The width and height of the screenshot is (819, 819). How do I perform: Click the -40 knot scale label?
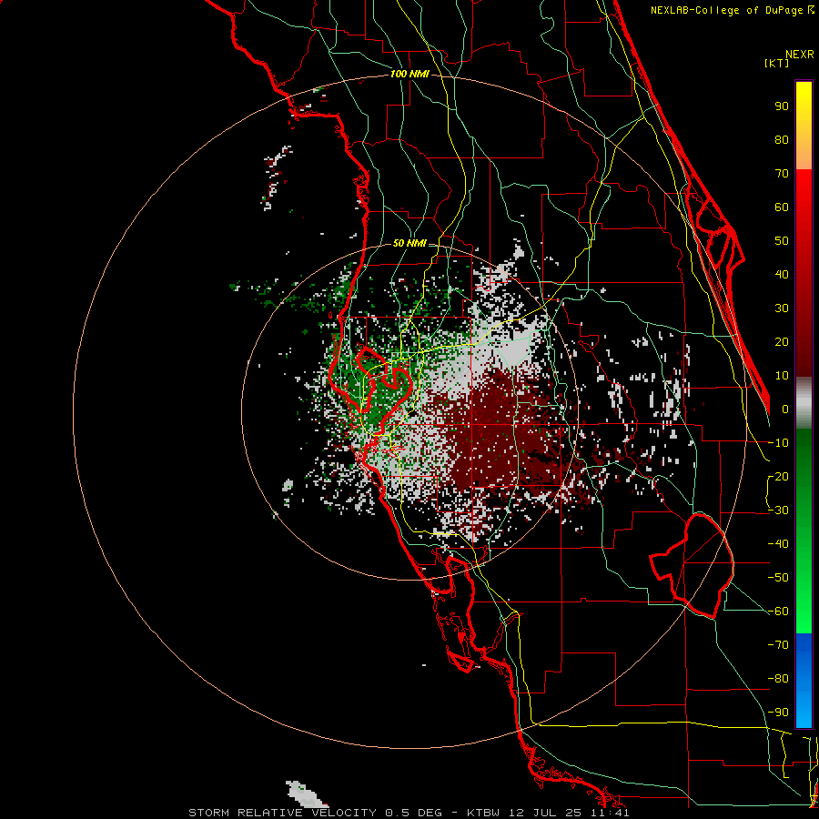point(778,544)
